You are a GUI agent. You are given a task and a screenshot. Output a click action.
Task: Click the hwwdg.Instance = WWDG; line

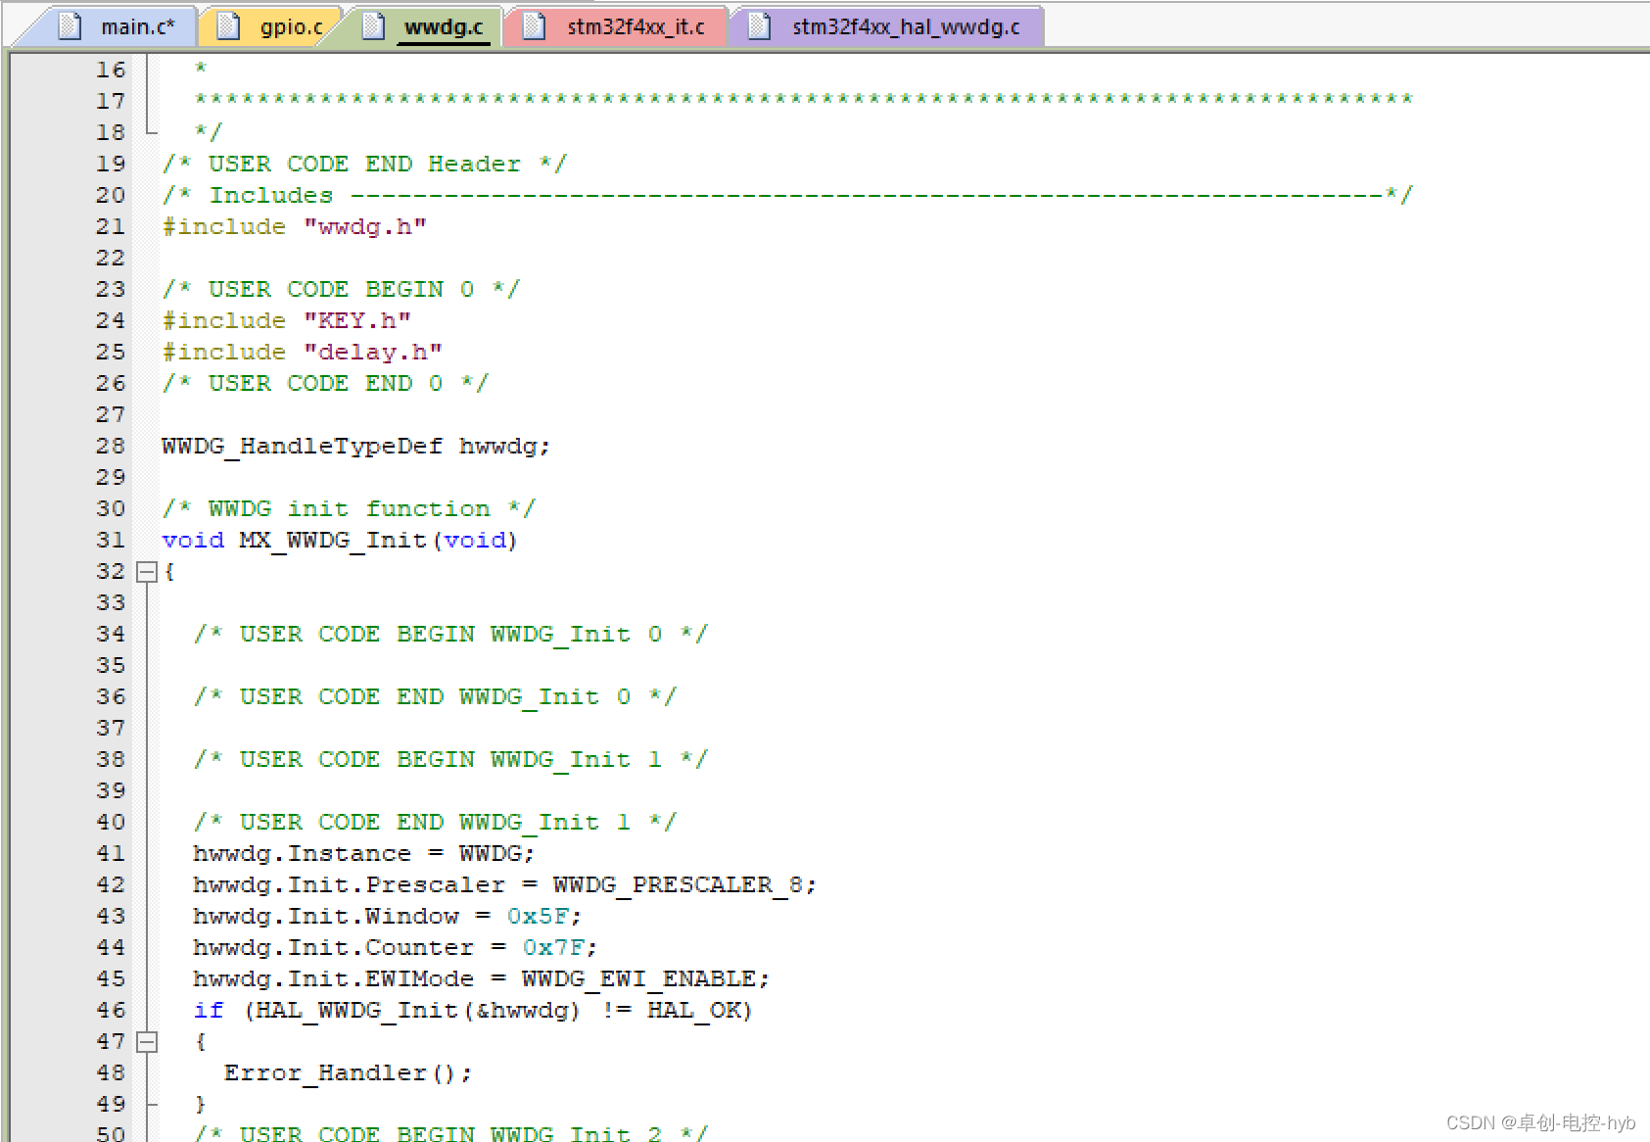(363, 854)
